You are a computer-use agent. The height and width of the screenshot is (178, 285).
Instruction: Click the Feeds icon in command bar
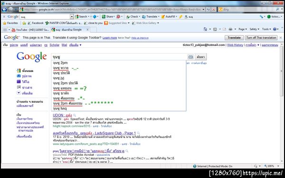click(x=215, y=29)
